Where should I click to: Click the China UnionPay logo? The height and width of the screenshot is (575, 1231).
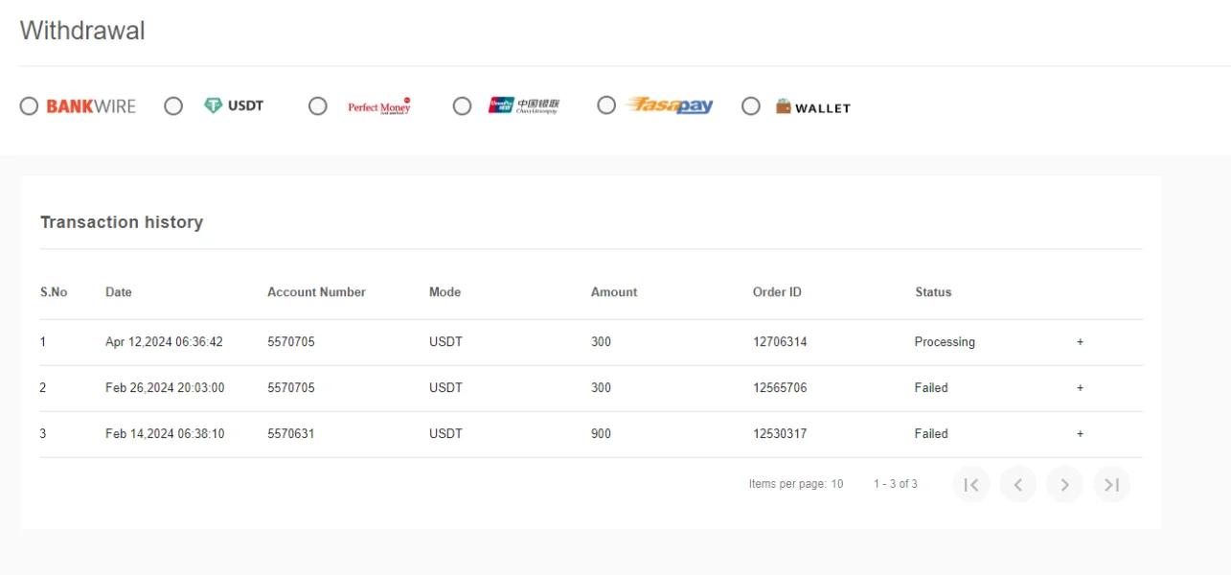(x=524, y=105)
